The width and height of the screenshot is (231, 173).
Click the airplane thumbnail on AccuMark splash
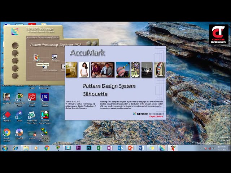[147, 70]
